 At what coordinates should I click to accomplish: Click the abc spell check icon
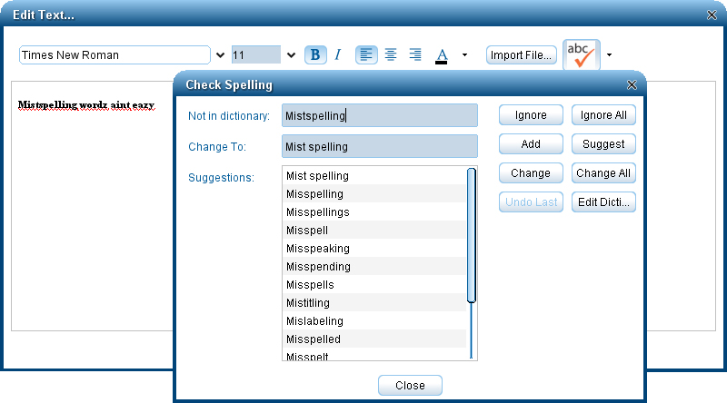(x=582, y=55)
